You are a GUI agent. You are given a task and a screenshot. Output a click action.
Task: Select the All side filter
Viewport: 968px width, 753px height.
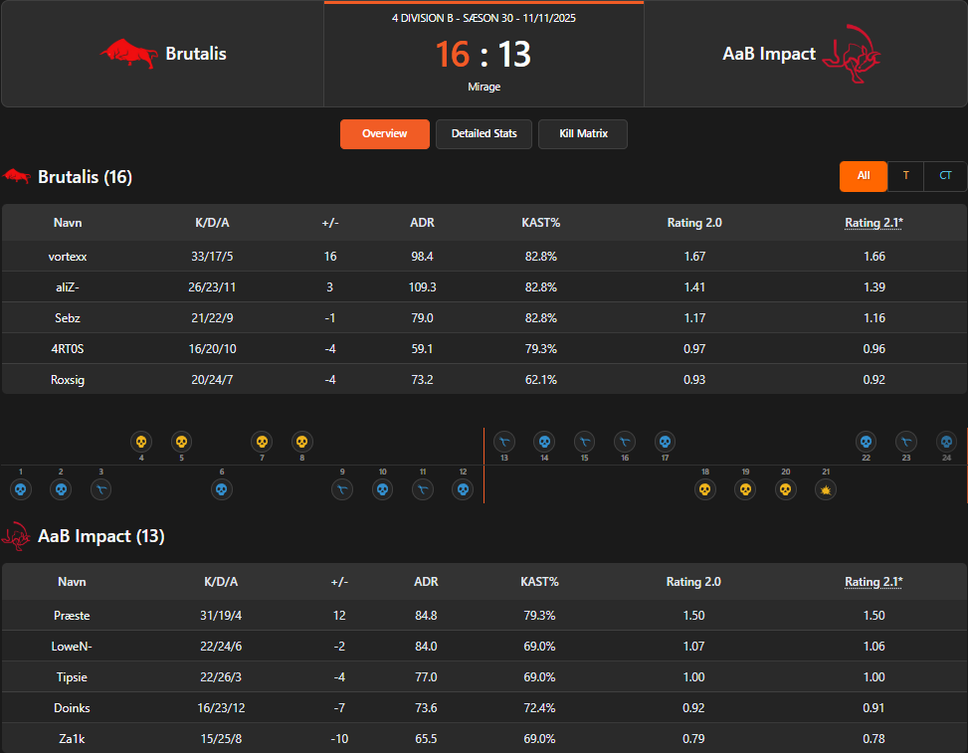[864, 176]
